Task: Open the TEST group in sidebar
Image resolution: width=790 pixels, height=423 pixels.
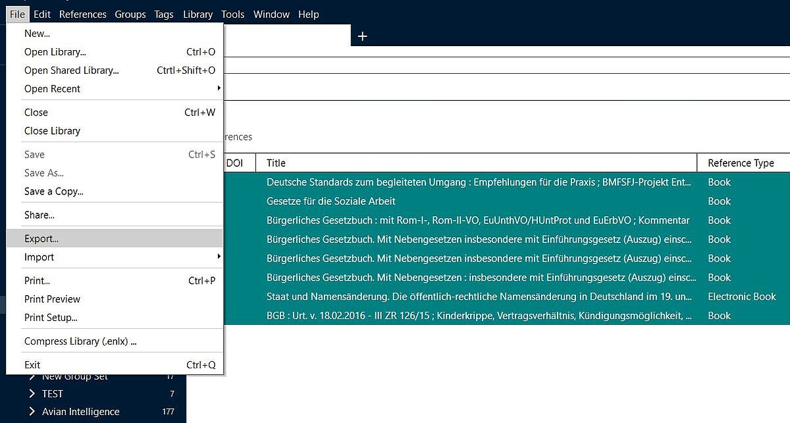Action: [x=53, y=394]
